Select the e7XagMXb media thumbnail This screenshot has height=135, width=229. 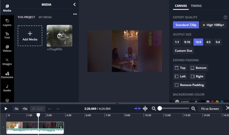60,36
